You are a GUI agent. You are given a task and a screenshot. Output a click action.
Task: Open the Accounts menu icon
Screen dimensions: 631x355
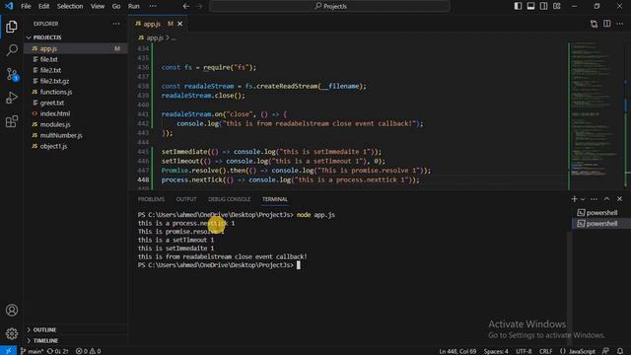point(12,310)
